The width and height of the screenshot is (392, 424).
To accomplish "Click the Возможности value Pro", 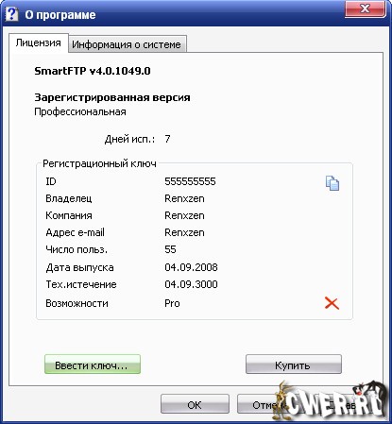I will coord(172,303).
